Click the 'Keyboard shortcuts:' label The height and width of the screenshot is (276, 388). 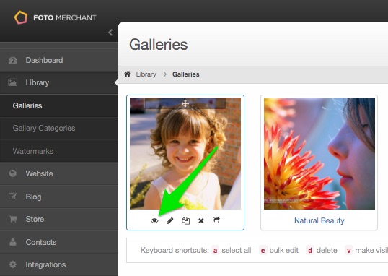pyautogui.click(x=175, y=251)
